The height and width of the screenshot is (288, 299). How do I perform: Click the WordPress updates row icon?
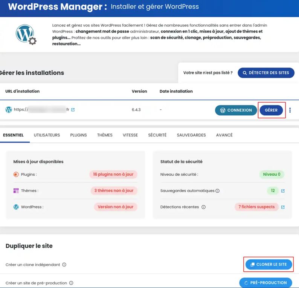pos(16,207)
